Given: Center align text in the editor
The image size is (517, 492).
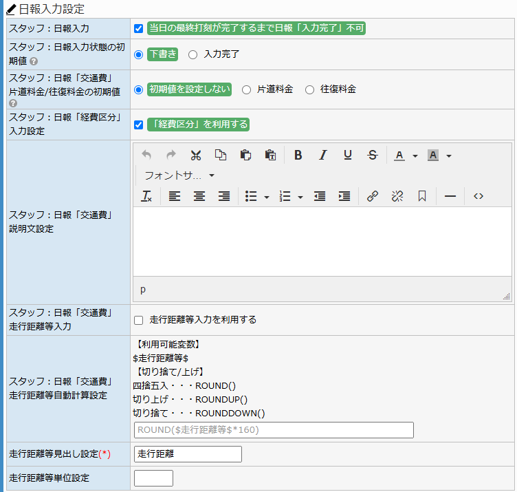Looking at the screenshot, I should 199,196.
